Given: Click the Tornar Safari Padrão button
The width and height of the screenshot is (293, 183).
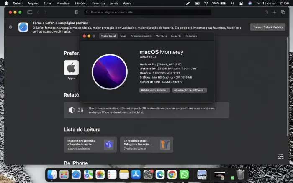Looking at the screenshot, I should (268, 27).
